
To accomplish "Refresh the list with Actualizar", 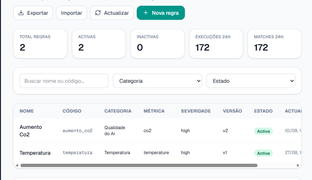I will 112,13.
